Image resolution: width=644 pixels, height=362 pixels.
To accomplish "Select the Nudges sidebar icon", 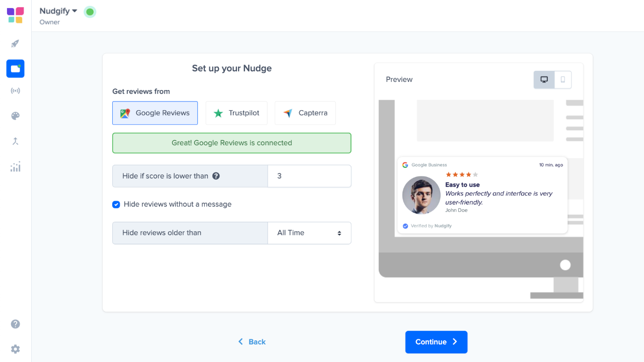I will click(15, 68).
